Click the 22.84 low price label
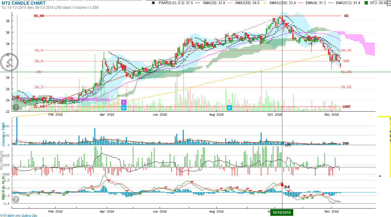This screenshot has width=391, height=217. pyautogui.click(x=39, y=107)
